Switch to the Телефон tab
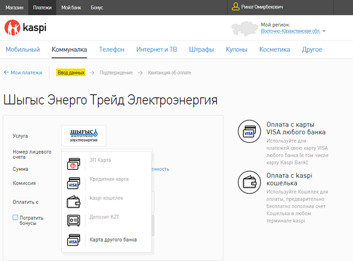353x261 pixels. tap(111, 50)
